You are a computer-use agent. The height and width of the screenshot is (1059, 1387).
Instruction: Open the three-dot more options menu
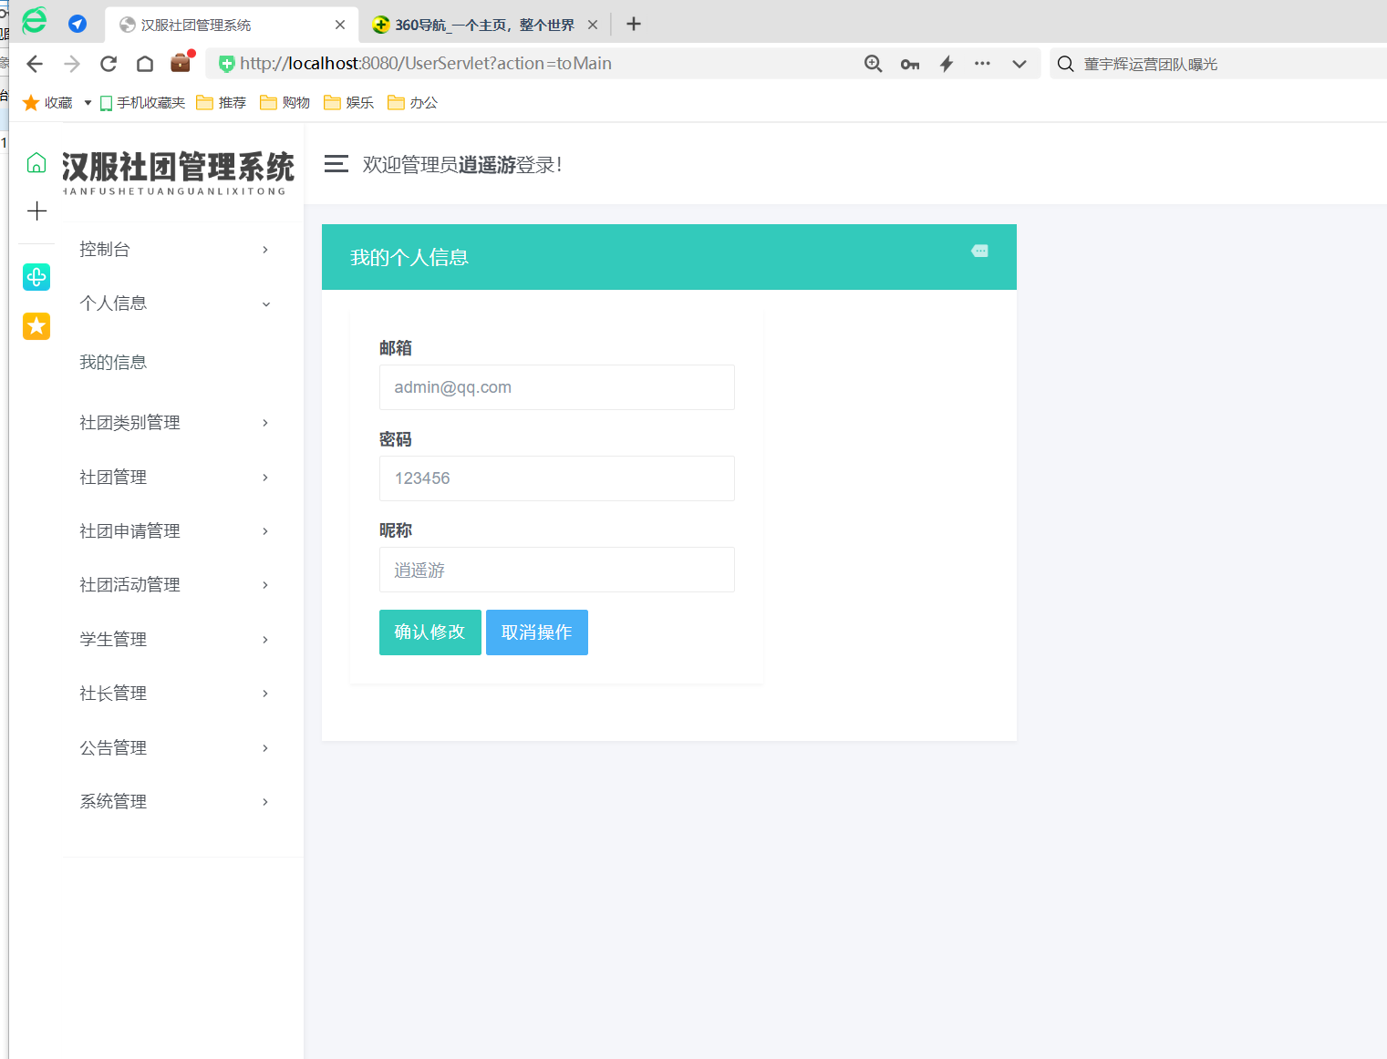click(982, 64)
